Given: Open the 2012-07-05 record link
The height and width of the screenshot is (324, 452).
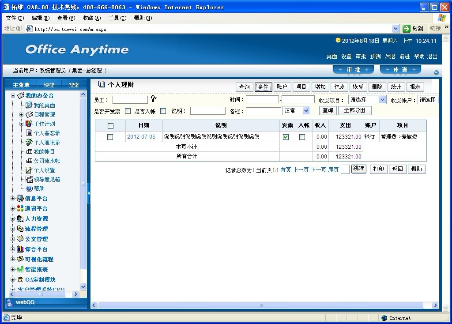Looking at the screenshot, I should [x=141, y=137].
